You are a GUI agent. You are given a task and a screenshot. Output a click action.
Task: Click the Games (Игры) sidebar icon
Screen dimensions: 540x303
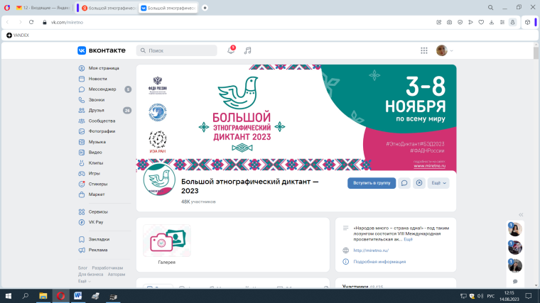(82, 174)
